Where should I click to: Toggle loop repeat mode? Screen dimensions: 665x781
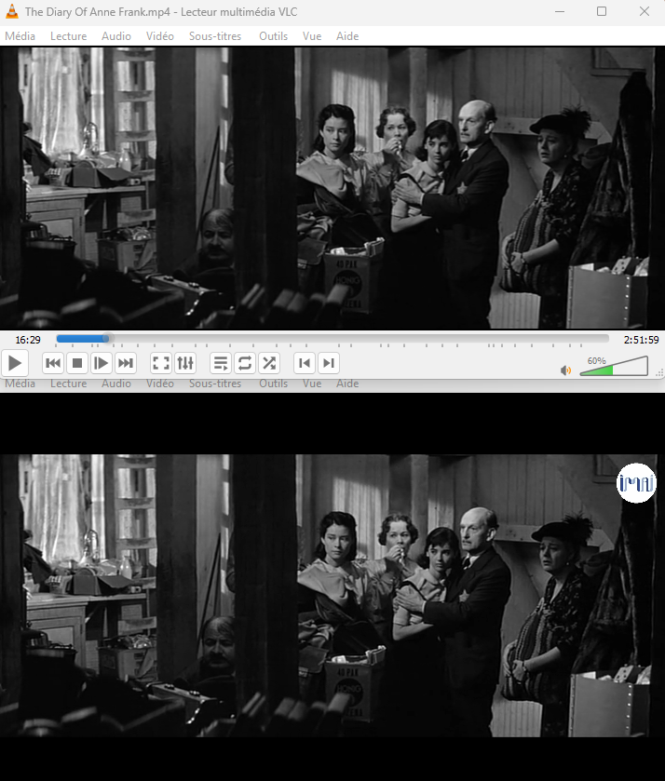(244, 363)
